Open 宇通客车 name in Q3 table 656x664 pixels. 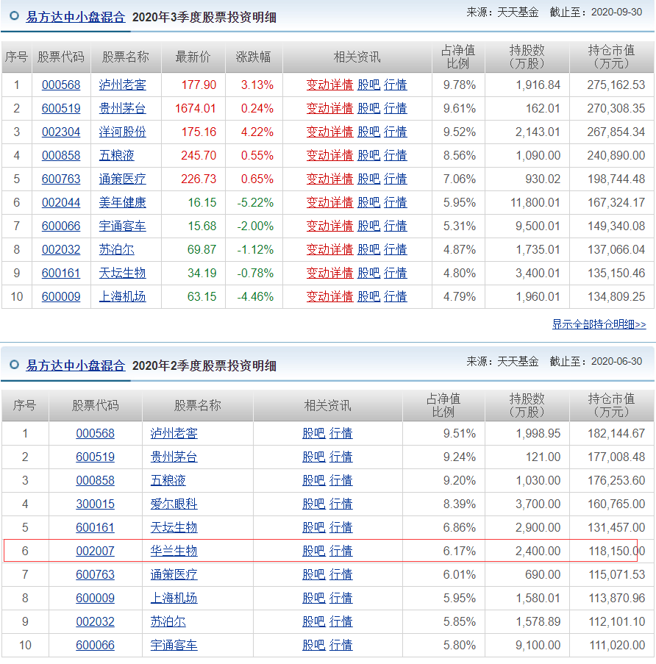122,226
